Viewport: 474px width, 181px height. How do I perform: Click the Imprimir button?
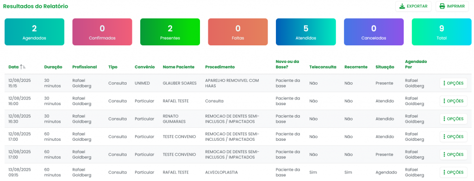(x=452, y=6)
